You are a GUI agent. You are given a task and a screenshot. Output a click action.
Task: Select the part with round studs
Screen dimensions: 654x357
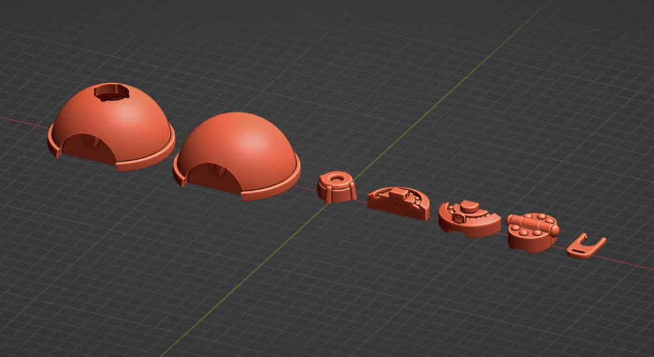coord(532,232)
